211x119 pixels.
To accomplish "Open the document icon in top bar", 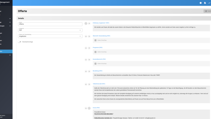I will click(x=205, y=3).
